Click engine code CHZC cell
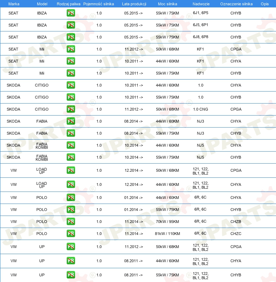The image size is (276, 282). pyautogui.click(x=236, y=234)
